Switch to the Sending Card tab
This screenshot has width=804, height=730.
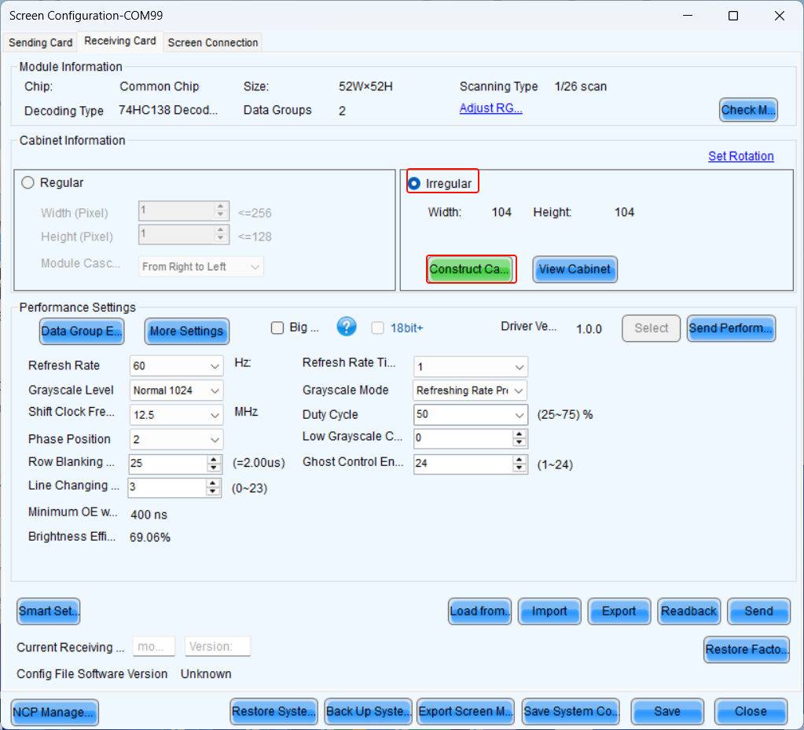[40, 42]
